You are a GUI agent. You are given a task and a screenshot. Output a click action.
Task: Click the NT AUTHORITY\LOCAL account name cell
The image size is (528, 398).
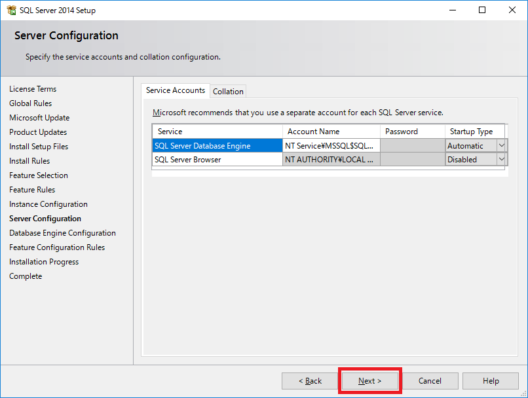331,160
